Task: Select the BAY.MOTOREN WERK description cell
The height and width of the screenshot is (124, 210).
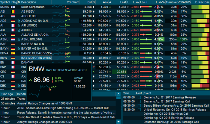Action: [36, 58]
